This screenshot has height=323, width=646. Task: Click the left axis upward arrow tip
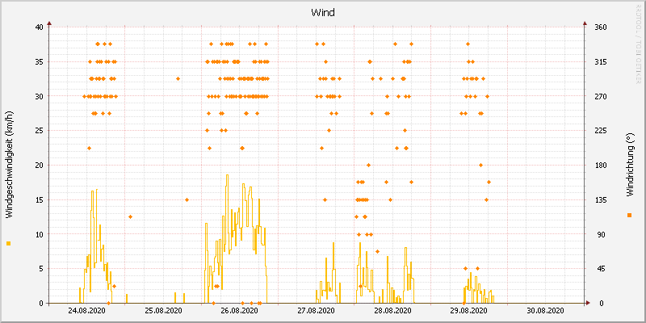(49, 23)
